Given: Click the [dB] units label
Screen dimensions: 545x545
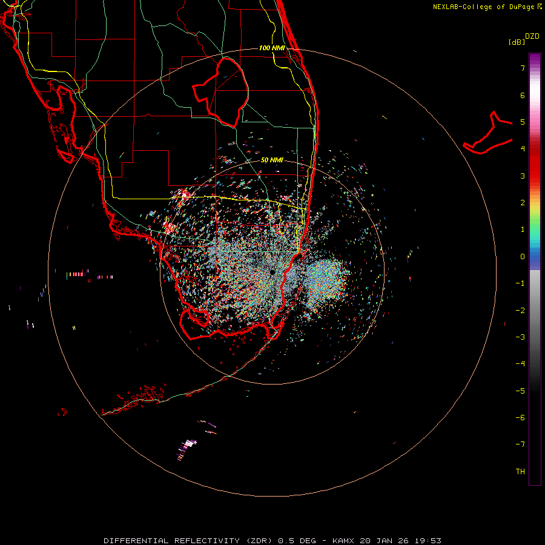Looking at the screenshot, I should pyautogui.click(x=517, y=42).
